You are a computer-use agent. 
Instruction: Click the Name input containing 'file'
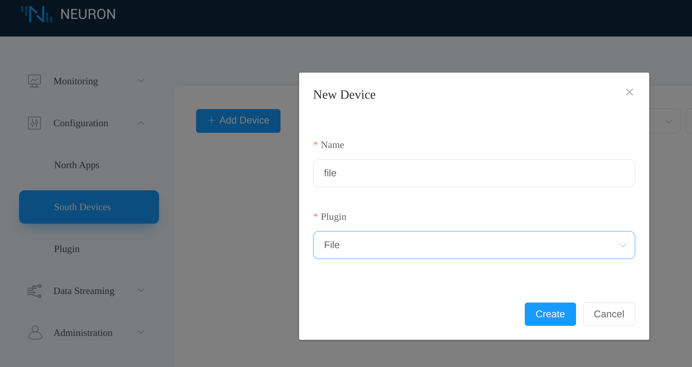[474, 173]
